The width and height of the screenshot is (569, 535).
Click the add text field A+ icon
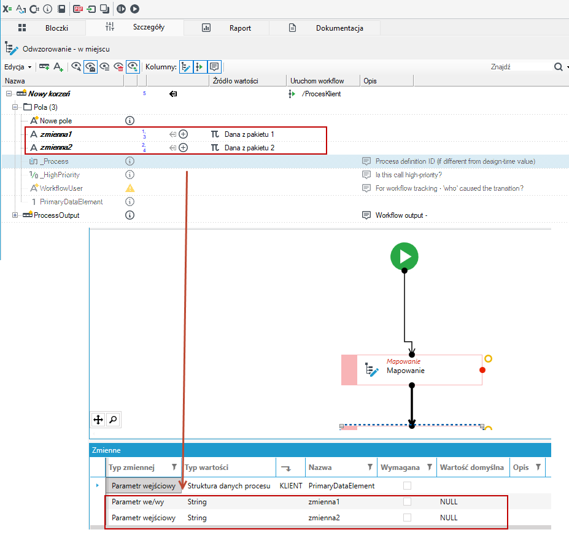coord(58,67)
